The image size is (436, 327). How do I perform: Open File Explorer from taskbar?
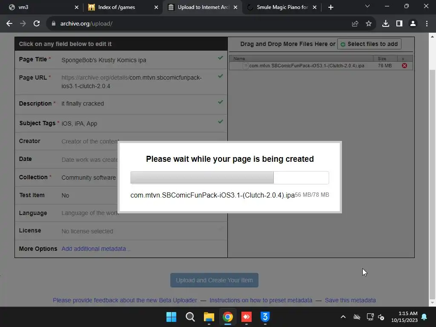[209, 317]
